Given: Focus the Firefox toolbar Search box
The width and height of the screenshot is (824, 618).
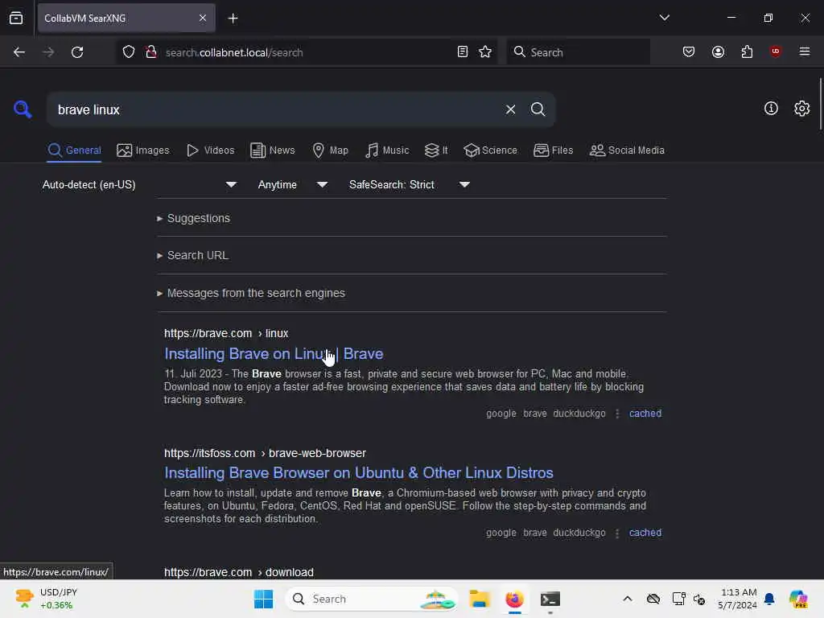Looking at the screenshot, I should pos(578,52).
